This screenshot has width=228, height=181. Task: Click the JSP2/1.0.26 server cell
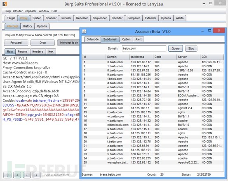click(186, 70)
